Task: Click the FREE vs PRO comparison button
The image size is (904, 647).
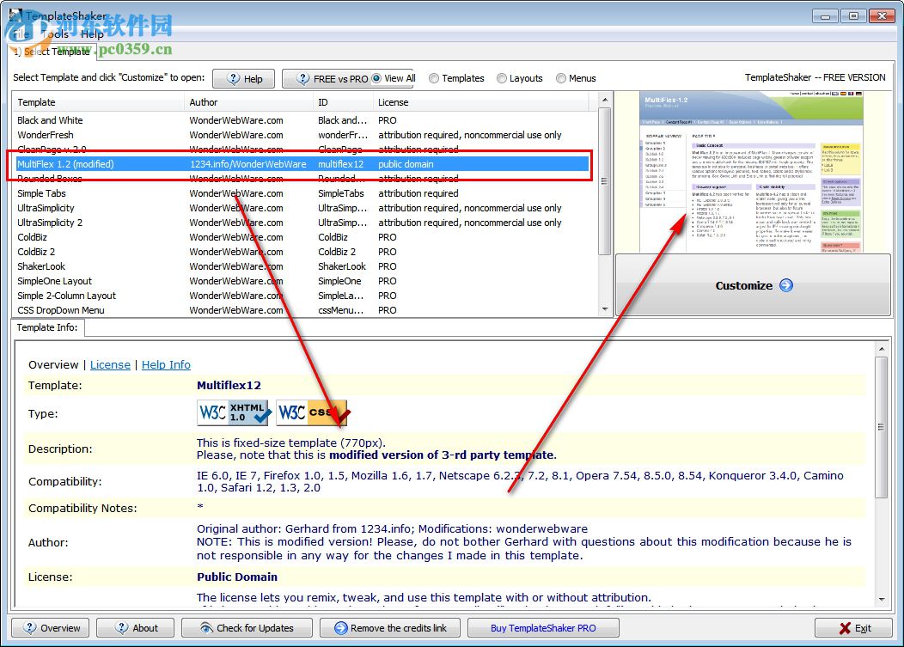Action: pos(331,78)
